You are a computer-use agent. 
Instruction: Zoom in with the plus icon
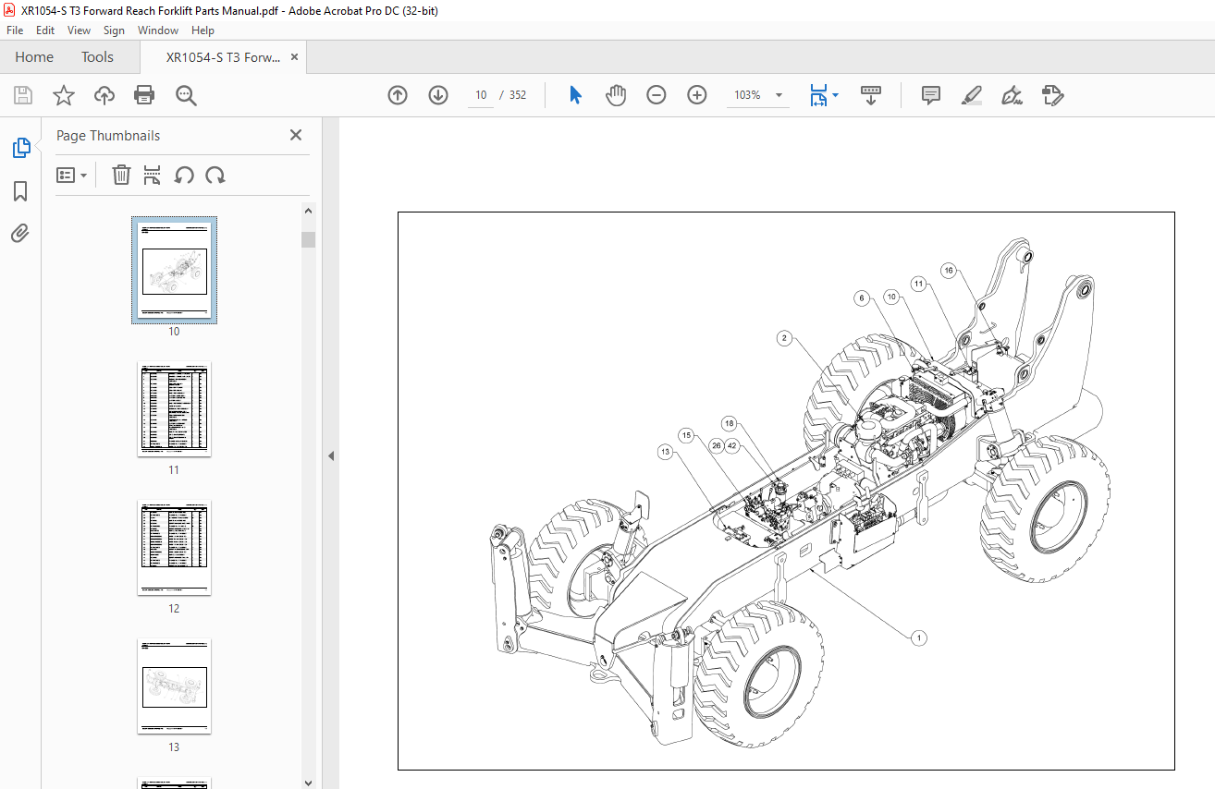point(697,95)
